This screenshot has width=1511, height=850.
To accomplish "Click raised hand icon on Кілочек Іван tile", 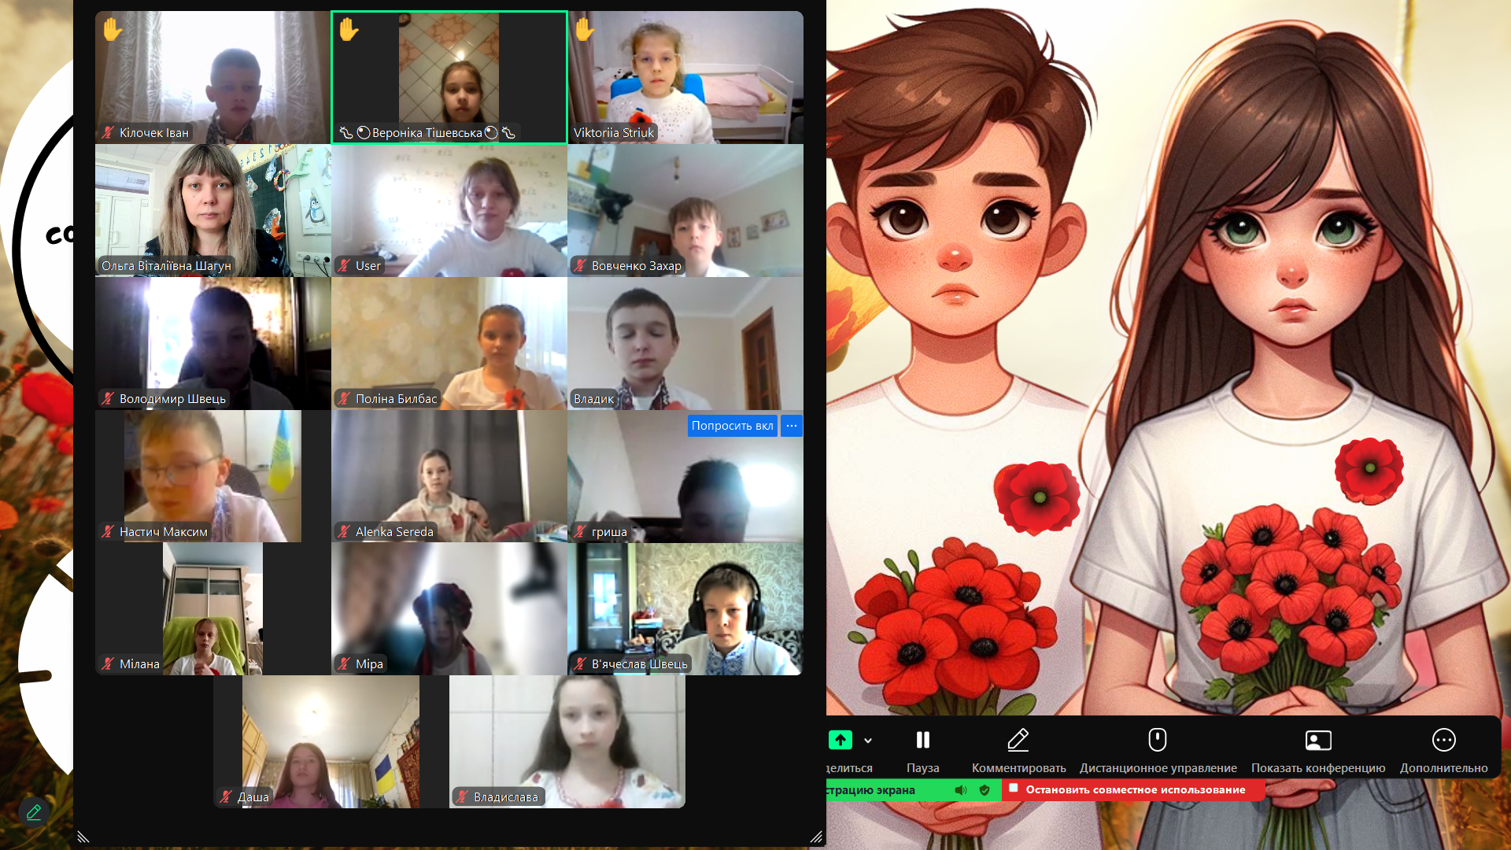I will tap(113, 30).
